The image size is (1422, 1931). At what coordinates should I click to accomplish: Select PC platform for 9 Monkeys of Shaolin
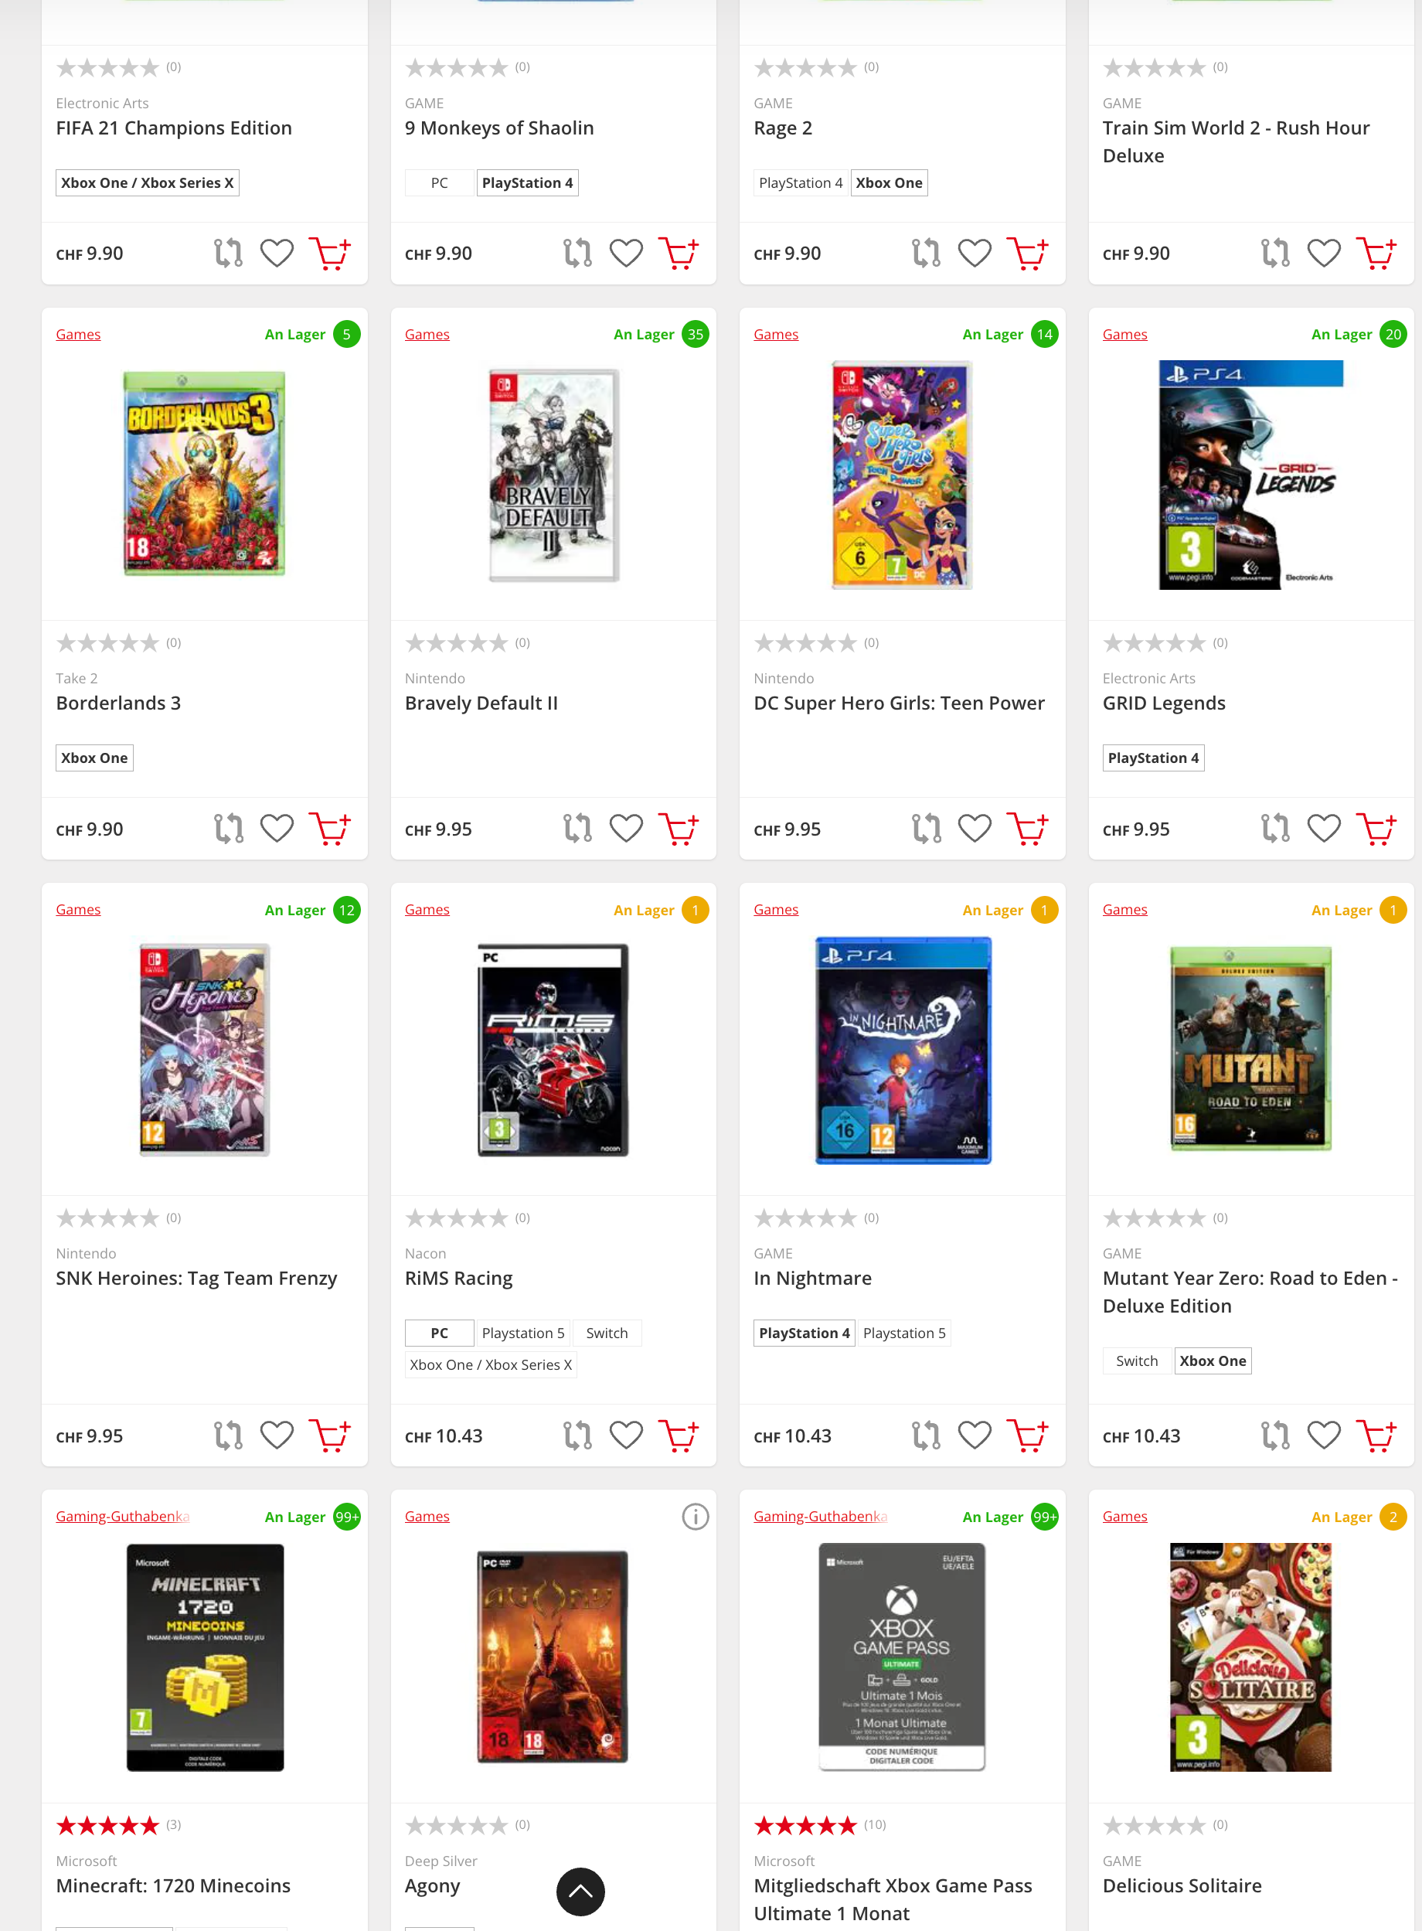point(439,182)
